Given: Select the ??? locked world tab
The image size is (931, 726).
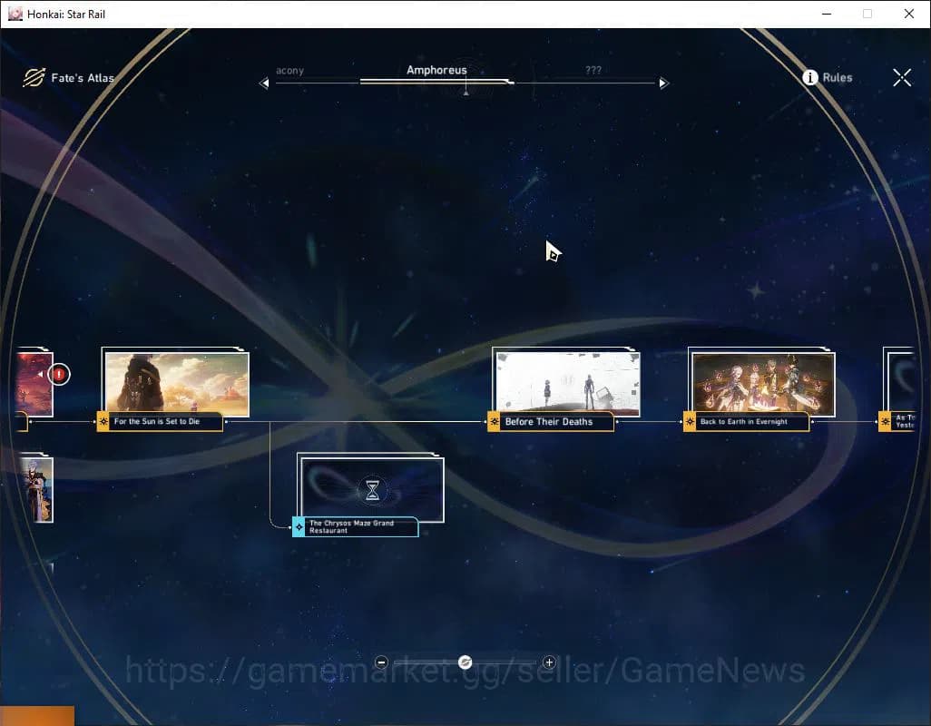Looking at the screenshot, I should [593, 70].
